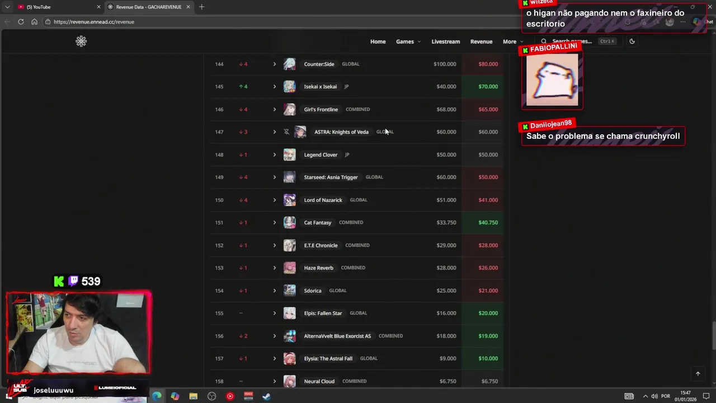Switch to the YouTube browser tab
Screen dimensions: 716x403
tap(58, 7)
